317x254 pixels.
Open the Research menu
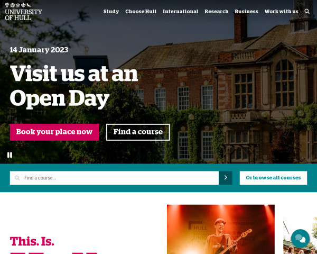[x=216, y=12]
